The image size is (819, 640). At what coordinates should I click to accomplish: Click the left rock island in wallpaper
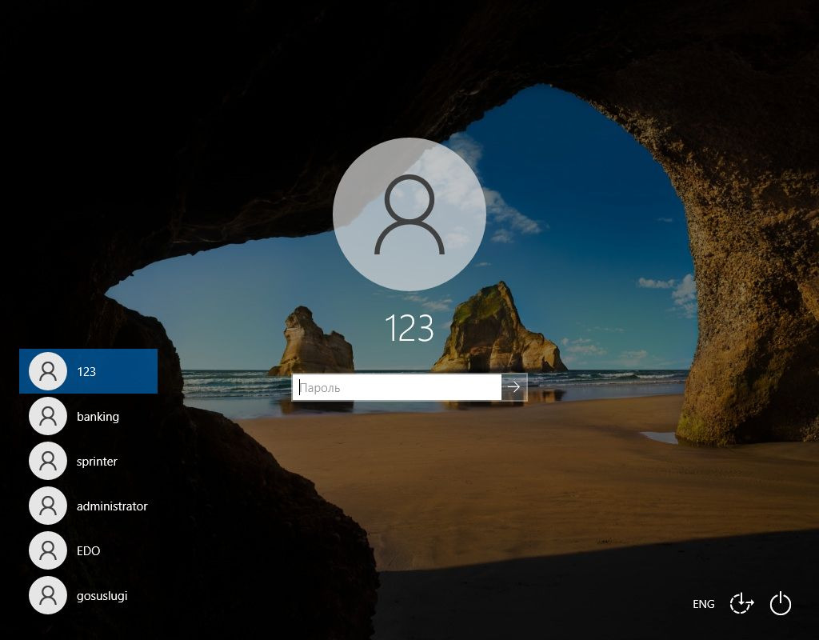(x=310, y=344)
